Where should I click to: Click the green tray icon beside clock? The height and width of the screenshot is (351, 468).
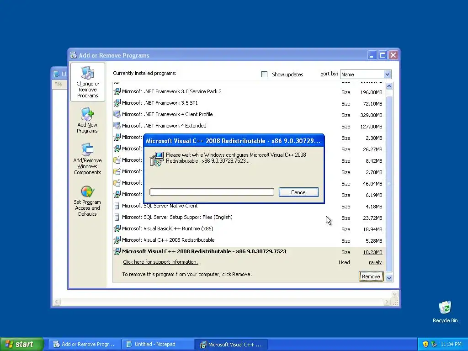coord(434,344)
